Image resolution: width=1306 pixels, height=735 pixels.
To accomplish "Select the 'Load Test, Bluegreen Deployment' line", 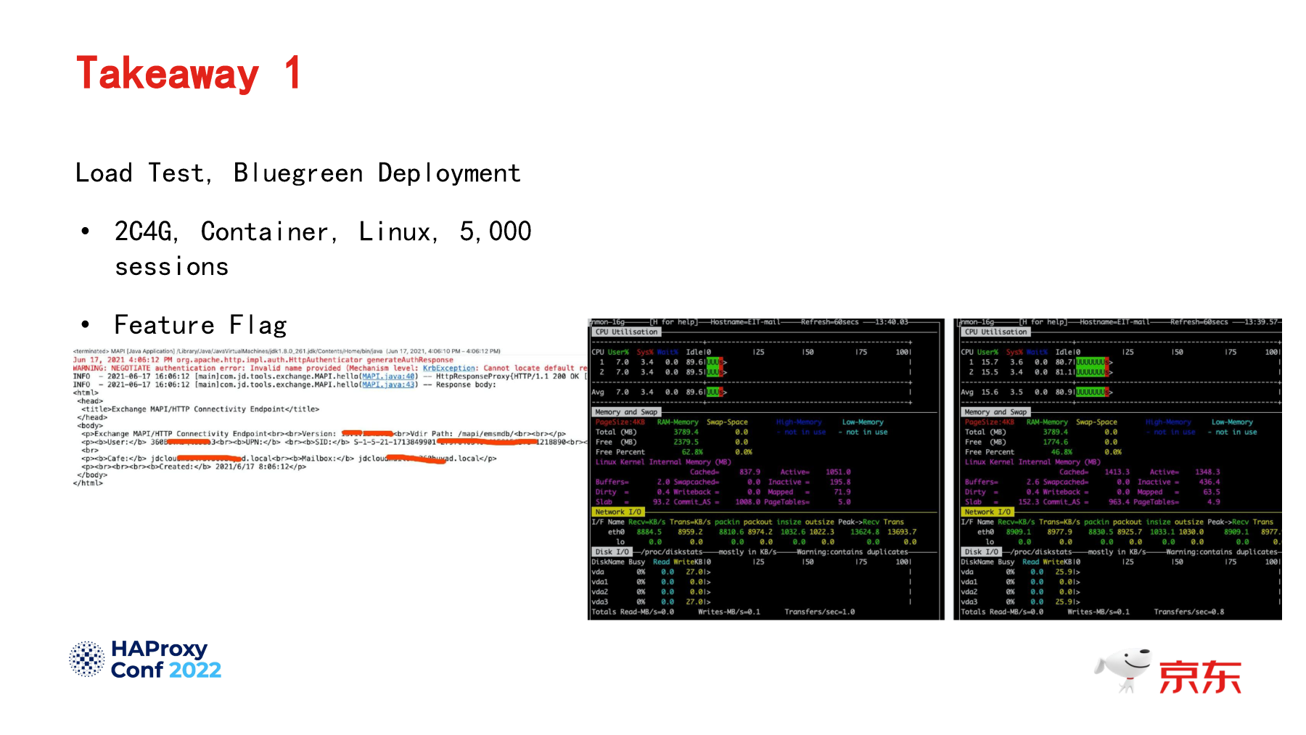I will pos(298,173).
